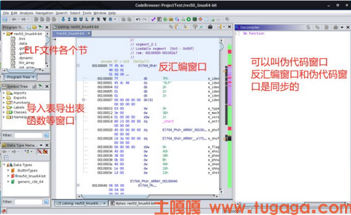Expand the Classes node in Symbol Tree
The image size is (351, 215).
tap(4, 112)
